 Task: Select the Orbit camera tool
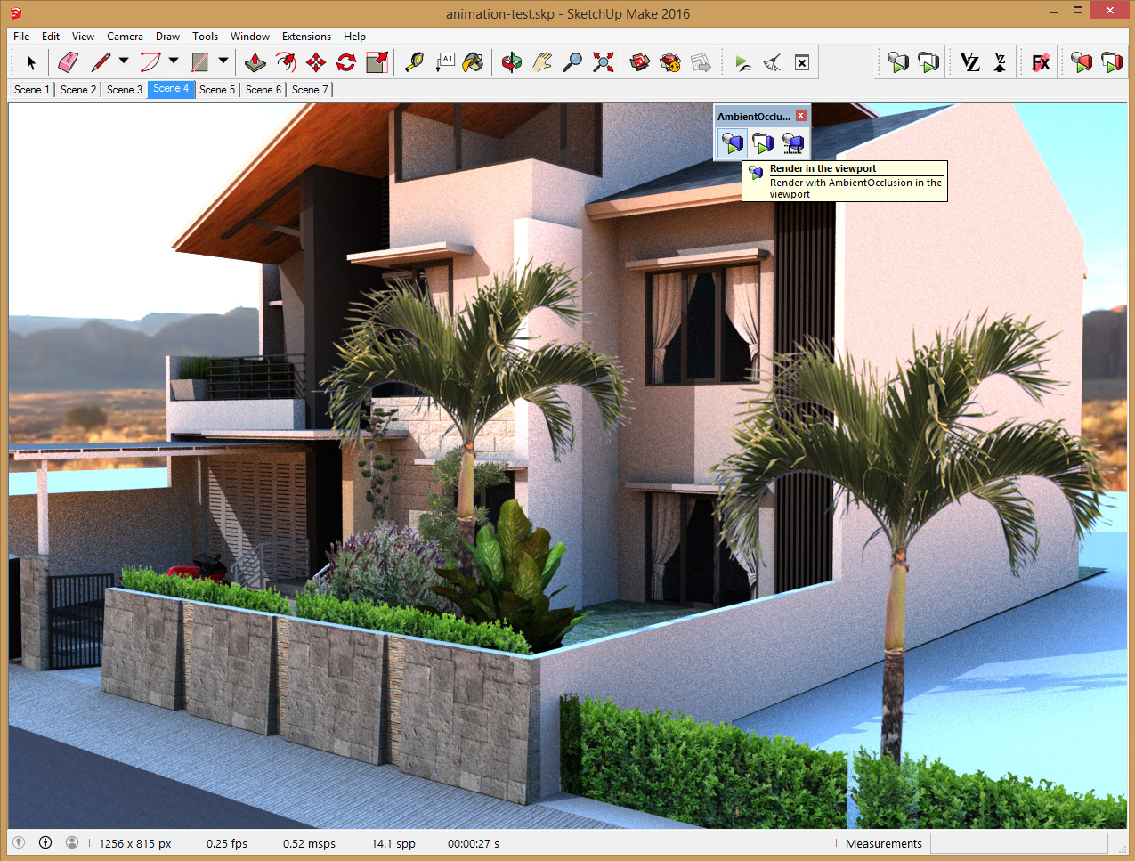pos(512,62)
